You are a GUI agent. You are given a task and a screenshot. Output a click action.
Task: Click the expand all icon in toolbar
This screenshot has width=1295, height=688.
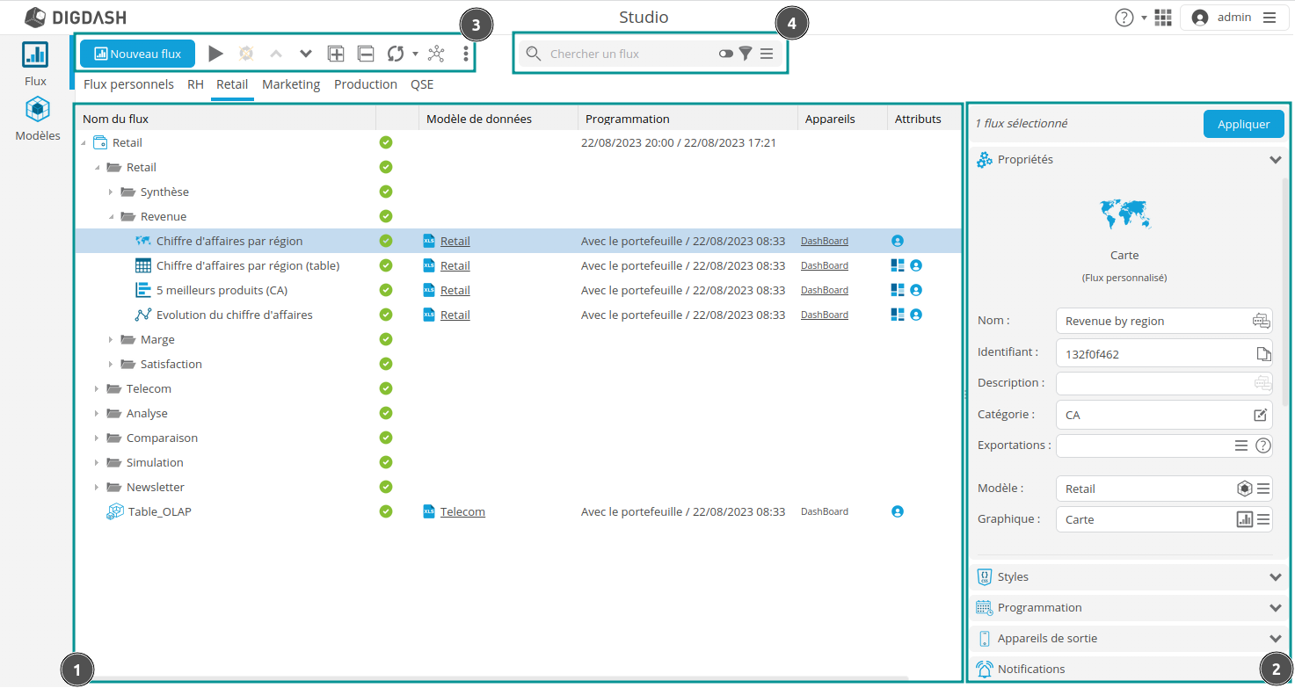pyautogui.click(x=336, y=54)
